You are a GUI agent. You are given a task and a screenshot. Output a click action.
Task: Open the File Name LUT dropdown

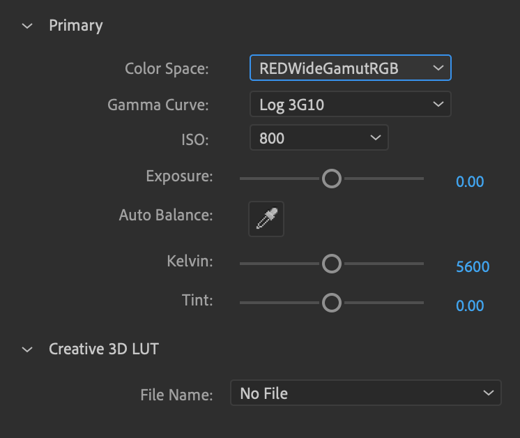point(366,393)
